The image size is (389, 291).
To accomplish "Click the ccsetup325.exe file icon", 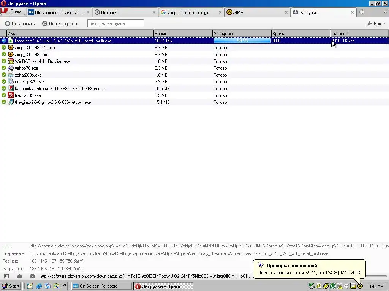I will tap(10, 82).
